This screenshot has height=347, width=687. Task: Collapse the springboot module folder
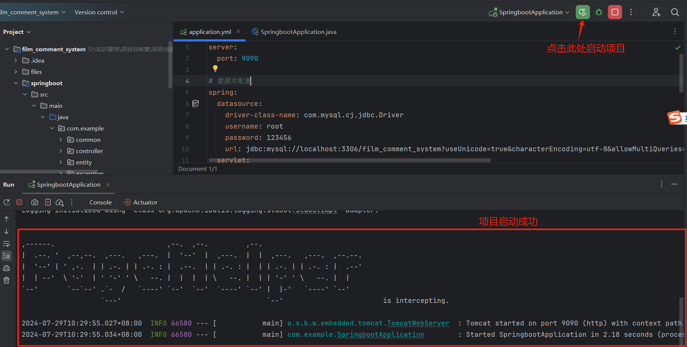tap(16, 83)
